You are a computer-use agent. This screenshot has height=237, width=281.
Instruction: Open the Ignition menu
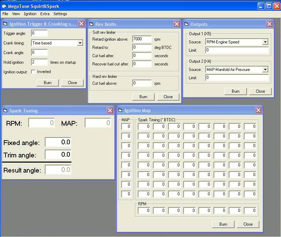pyautogui.click(x=30, y=14)
